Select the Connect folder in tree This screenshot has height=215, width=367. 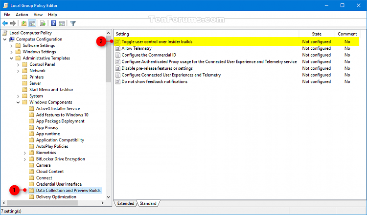(x=44, y=177)
